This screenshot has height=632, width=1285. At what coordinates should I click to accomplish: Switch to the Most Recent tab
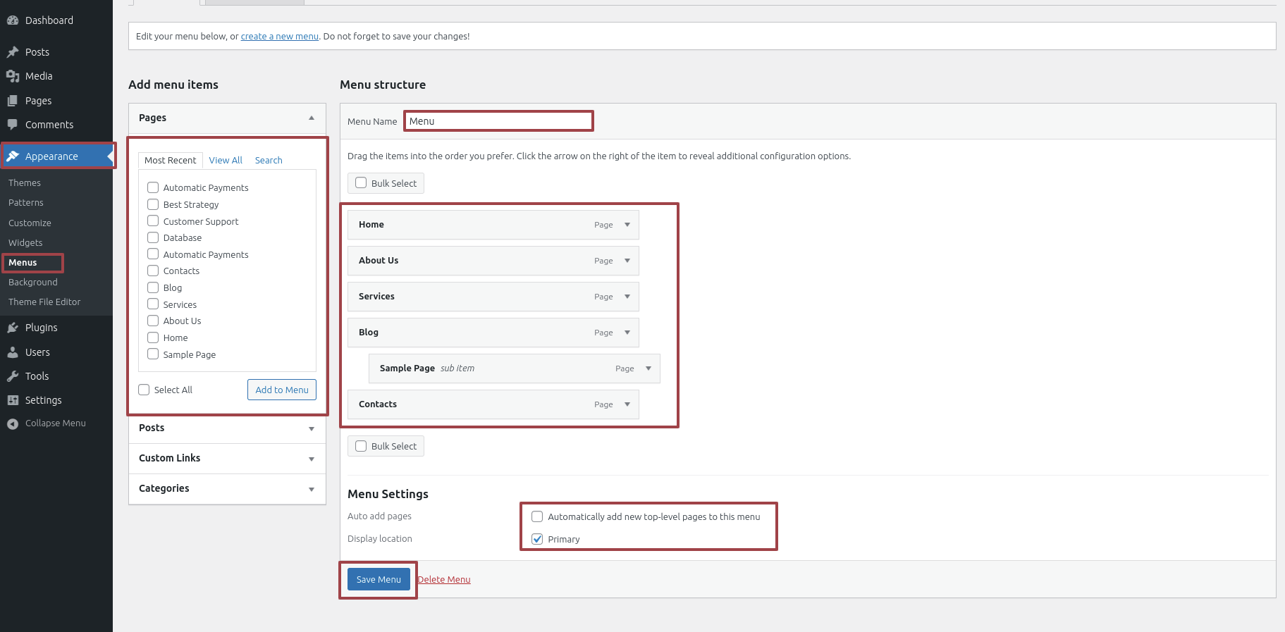click(x=171, y=161)
